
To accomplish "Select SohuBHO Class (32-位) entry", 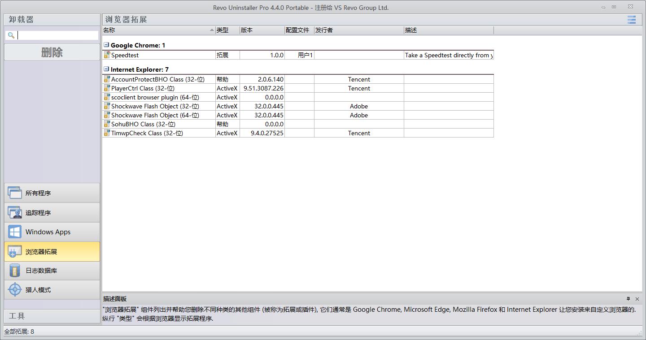I will pyautogui.click(x=143, y=124).
